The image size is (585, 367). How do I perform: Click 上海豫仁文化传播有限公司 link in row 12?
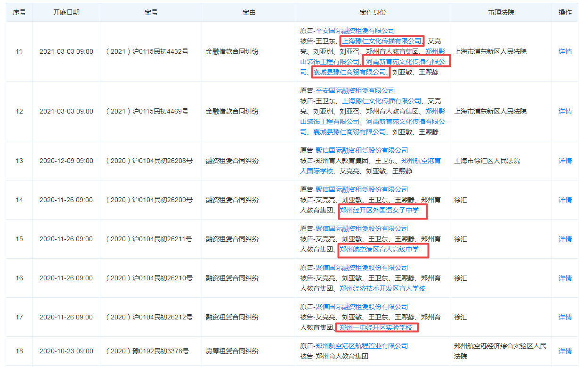[382, 101]
